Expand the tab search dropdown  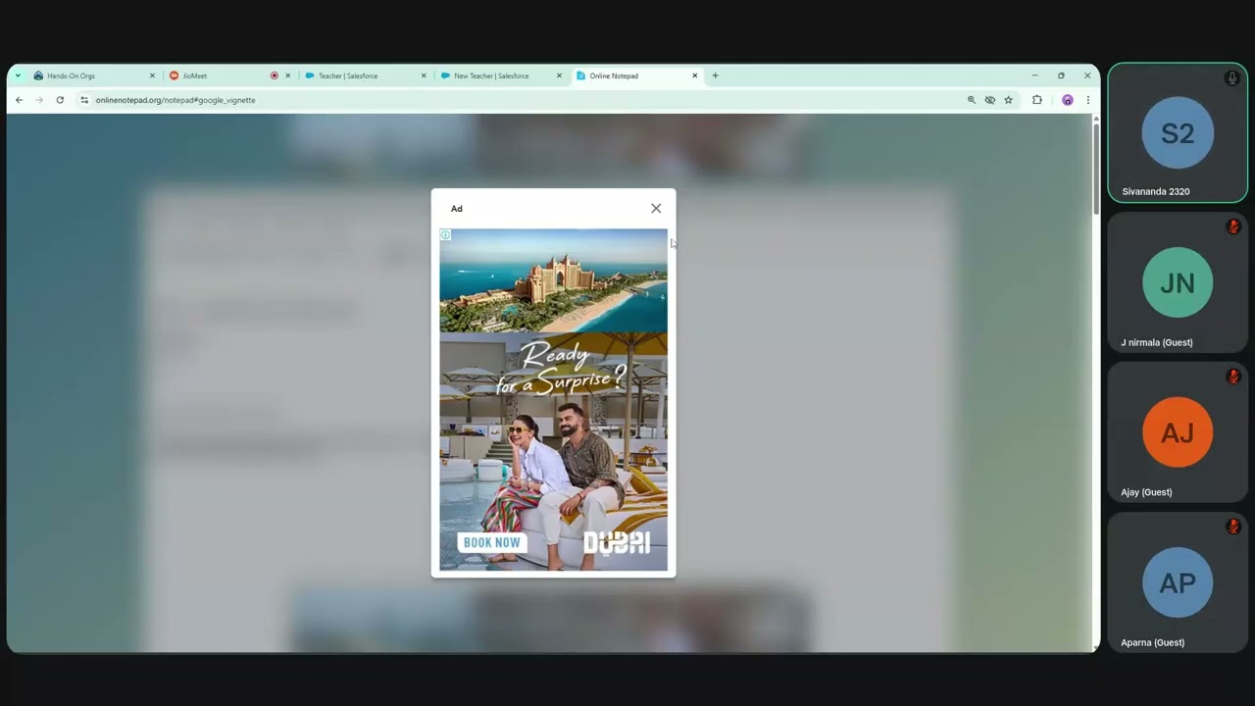click(18, 76)
